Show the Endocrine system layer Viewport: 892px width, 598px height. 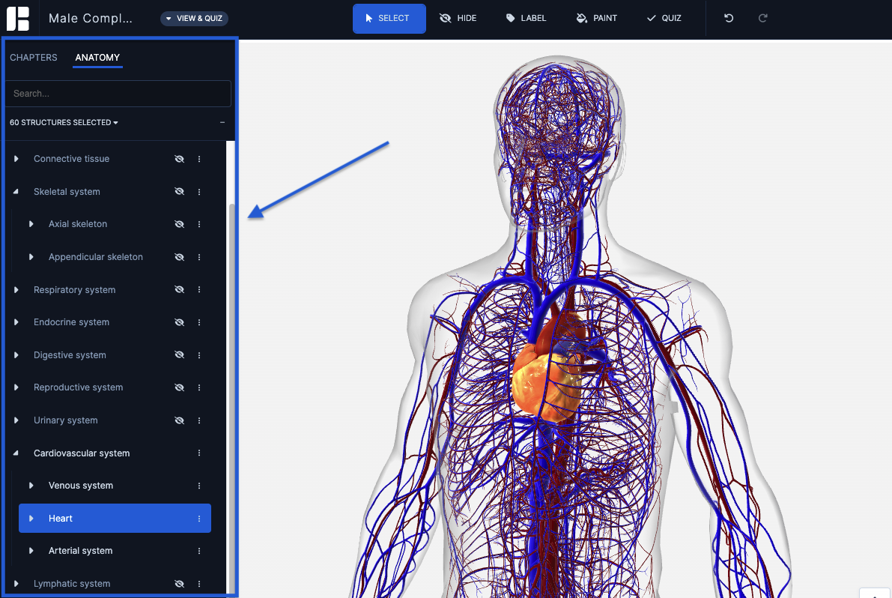click(x=179, y=322)
